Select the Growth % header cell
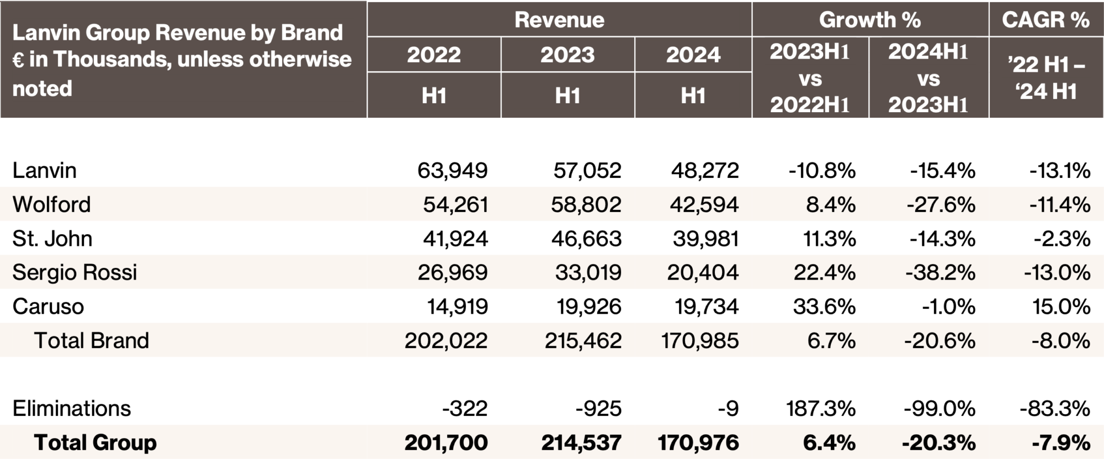This screenshot has width=1104, height=459. [869, 20]
